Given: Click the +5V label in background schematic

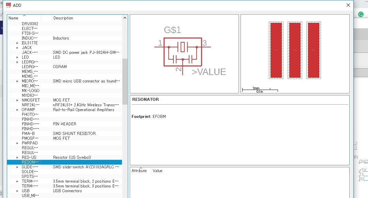Looking at the screenshot, I should click(x=363, y=170).
